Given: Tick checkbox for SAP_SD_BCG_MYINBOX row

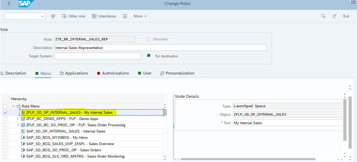Looking at the screenshot, I should pos(5,137).
